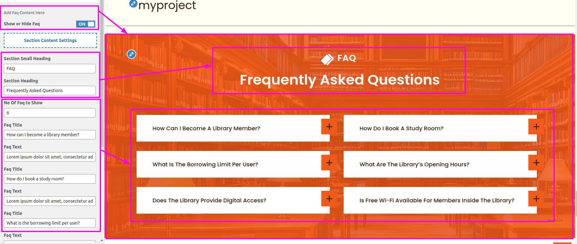577x244 pixels.
Task: Expand the 'Digital Access' question plus icon
Action: pyautogui.click(x=329, y=199)
